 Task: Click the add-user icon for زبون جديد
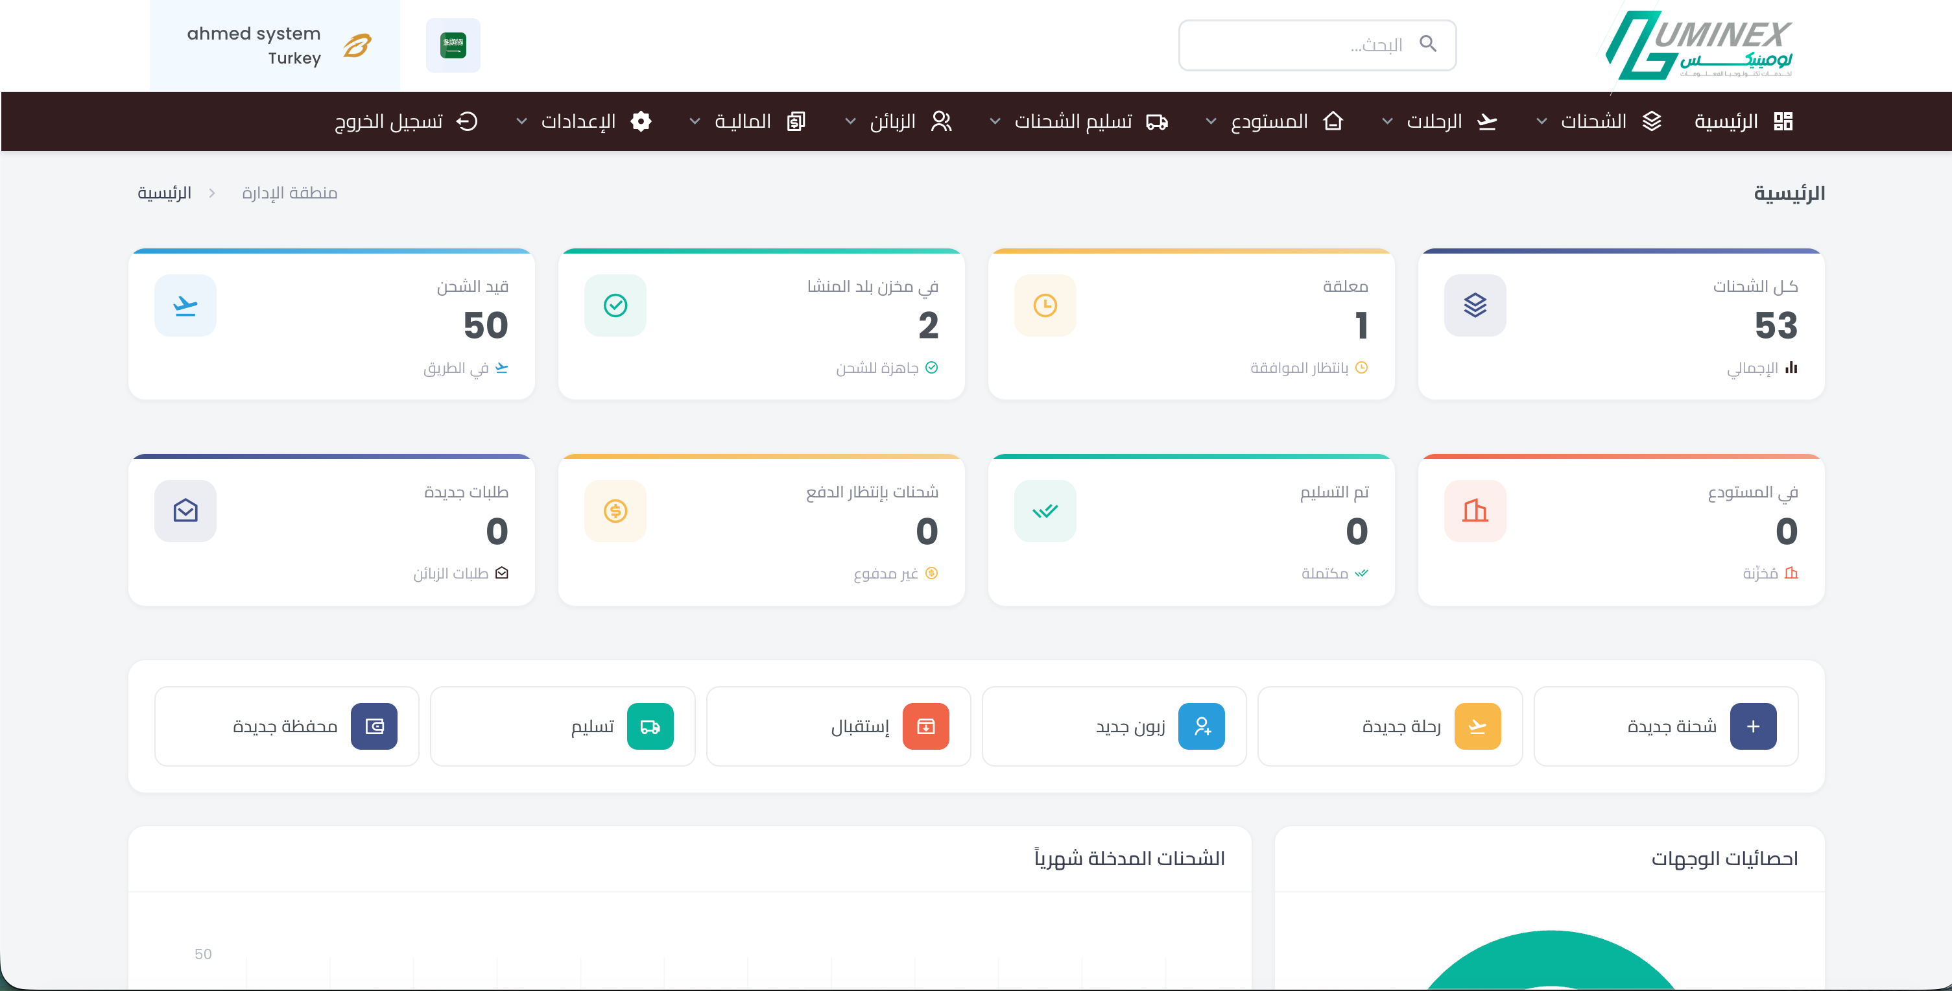point(1201,726)
